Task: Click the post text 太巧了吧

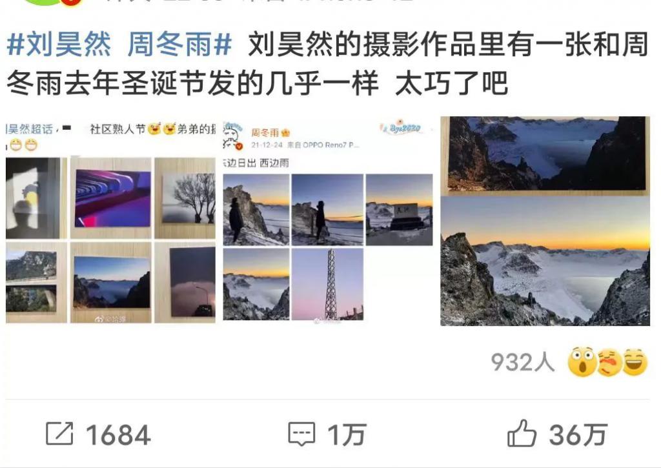Action: coord(451,83)
